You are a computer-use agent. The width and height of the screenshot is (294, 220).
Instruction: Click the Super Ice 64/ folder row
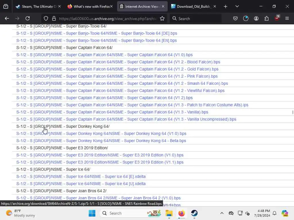(153, 170)
